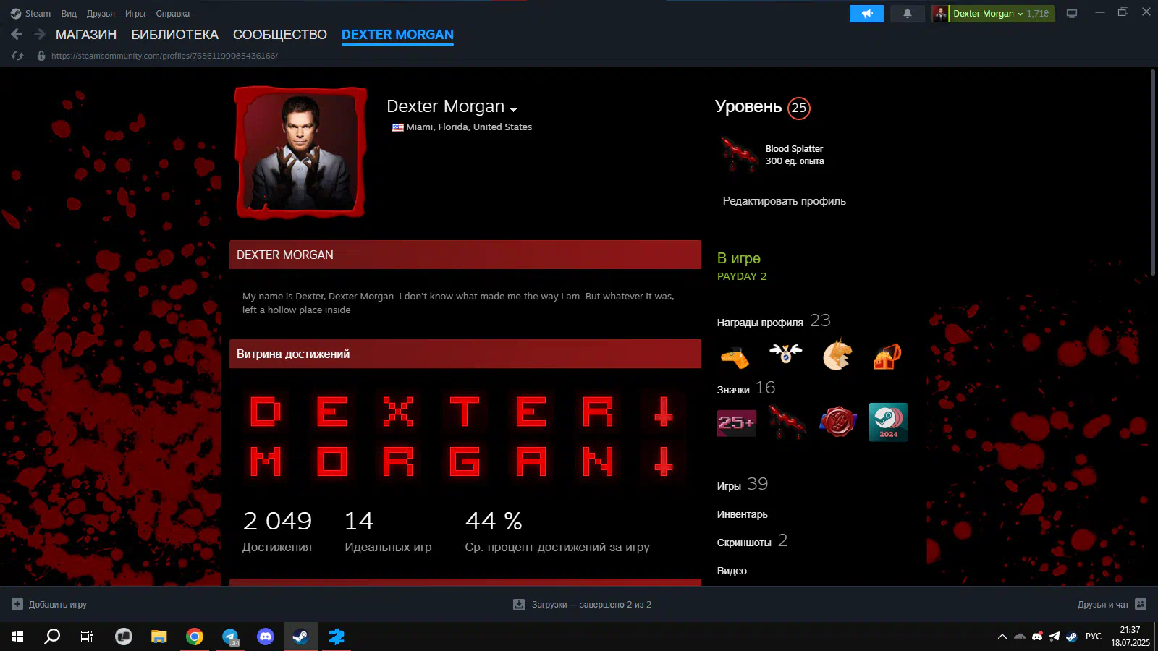
Task: Open the Скриншоты 2 link
Action: pyautogui.click(x=752, y=541)
